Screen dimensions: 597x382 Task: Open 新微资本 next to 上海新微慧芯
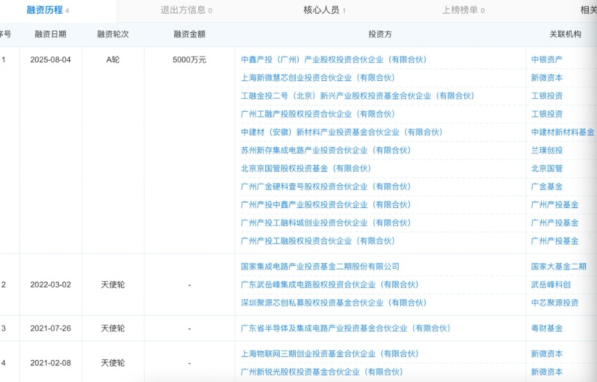point(547,78)
